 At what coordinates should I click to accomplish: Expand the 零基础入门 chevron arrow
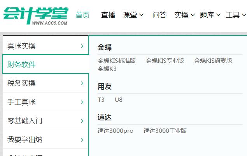coord(82,121)
